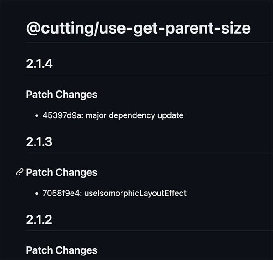
Task: Click the divider line beneath heading 2.1.4
Action: [150, 75]
